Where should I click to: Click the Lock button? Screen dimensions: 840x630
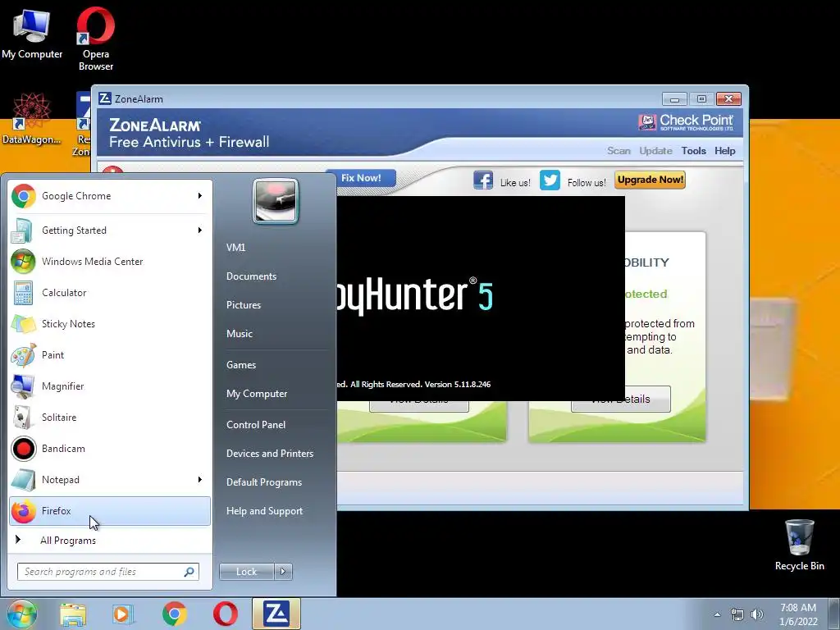click(x=246, y=572)
